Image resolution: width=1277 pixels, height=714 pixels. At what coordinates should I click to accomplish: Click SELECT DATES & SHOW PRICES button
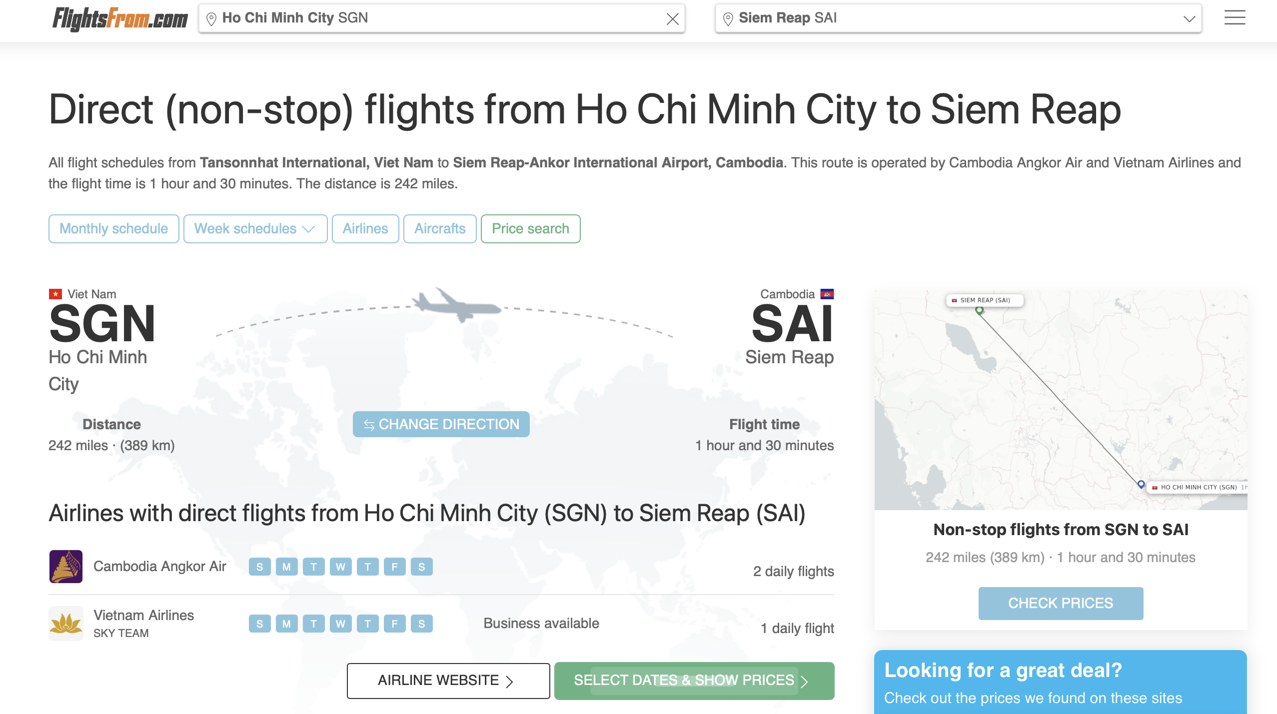click(x=694, y=681)
